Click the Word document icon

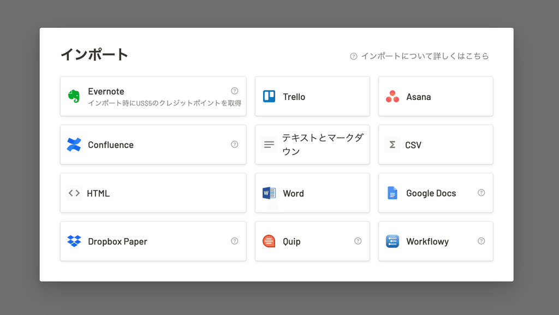269,193
